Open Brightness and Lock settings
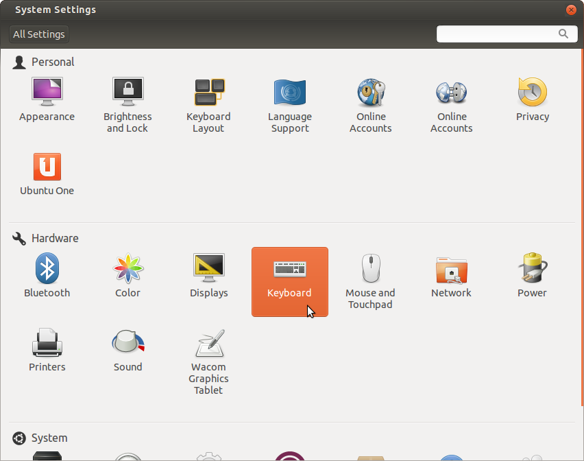584x461 pixels. (x=127, y=104)
